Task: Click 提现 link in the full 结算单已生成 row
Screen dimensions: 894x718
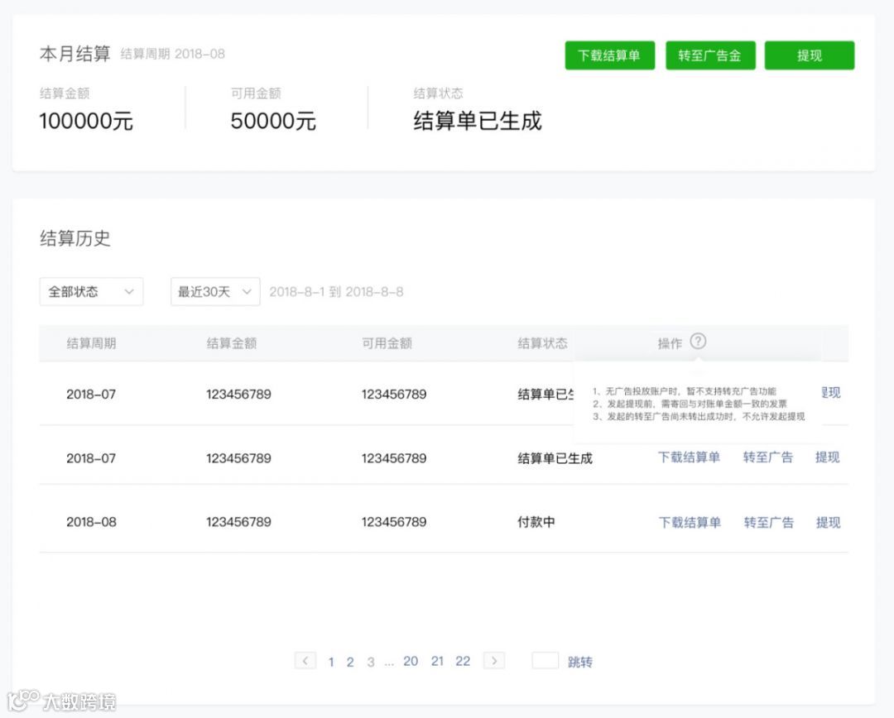Action: point(827,457)
